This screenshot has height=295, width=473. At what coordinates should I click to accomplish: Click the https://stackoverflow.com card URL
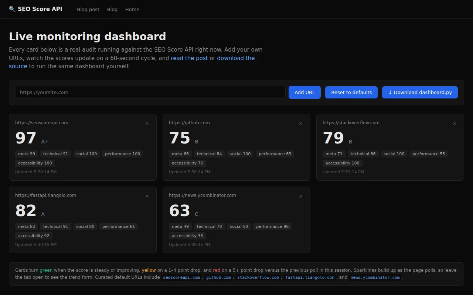[x=351, y=123]
